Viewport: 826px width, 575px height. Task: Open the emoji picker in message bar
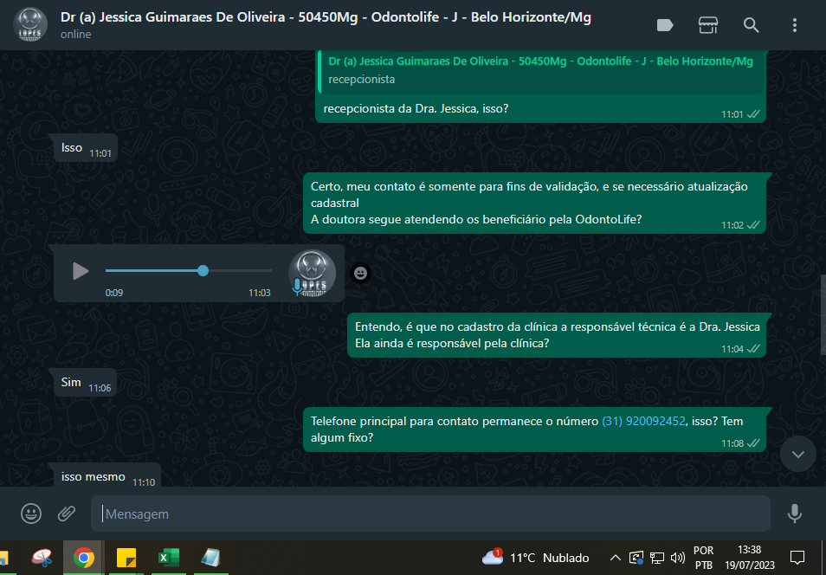coord(31,514)
